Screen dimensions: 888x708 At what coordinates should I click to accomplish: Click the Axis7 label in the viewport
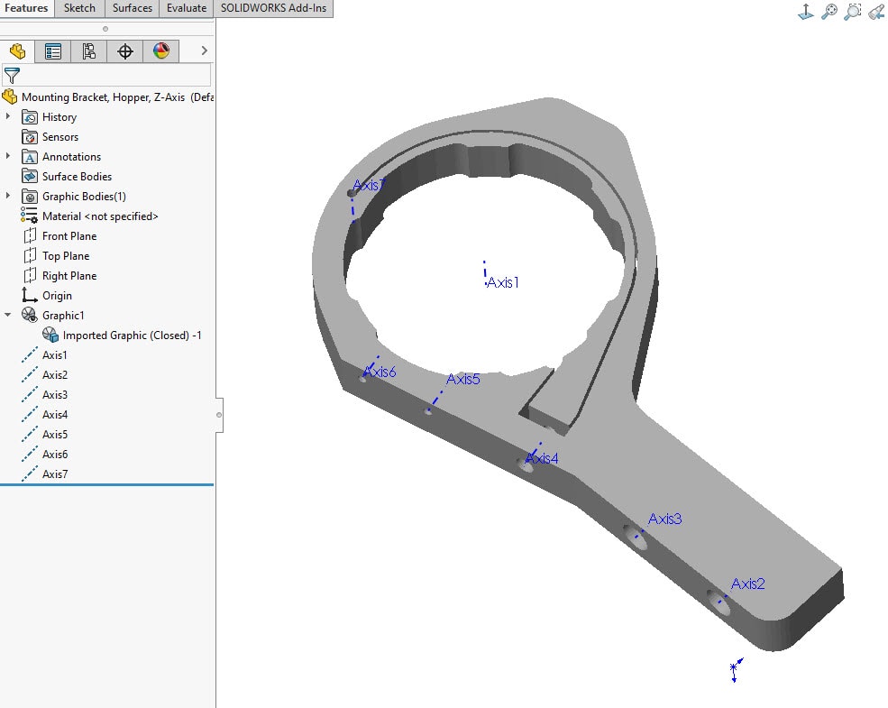point(369,185)
